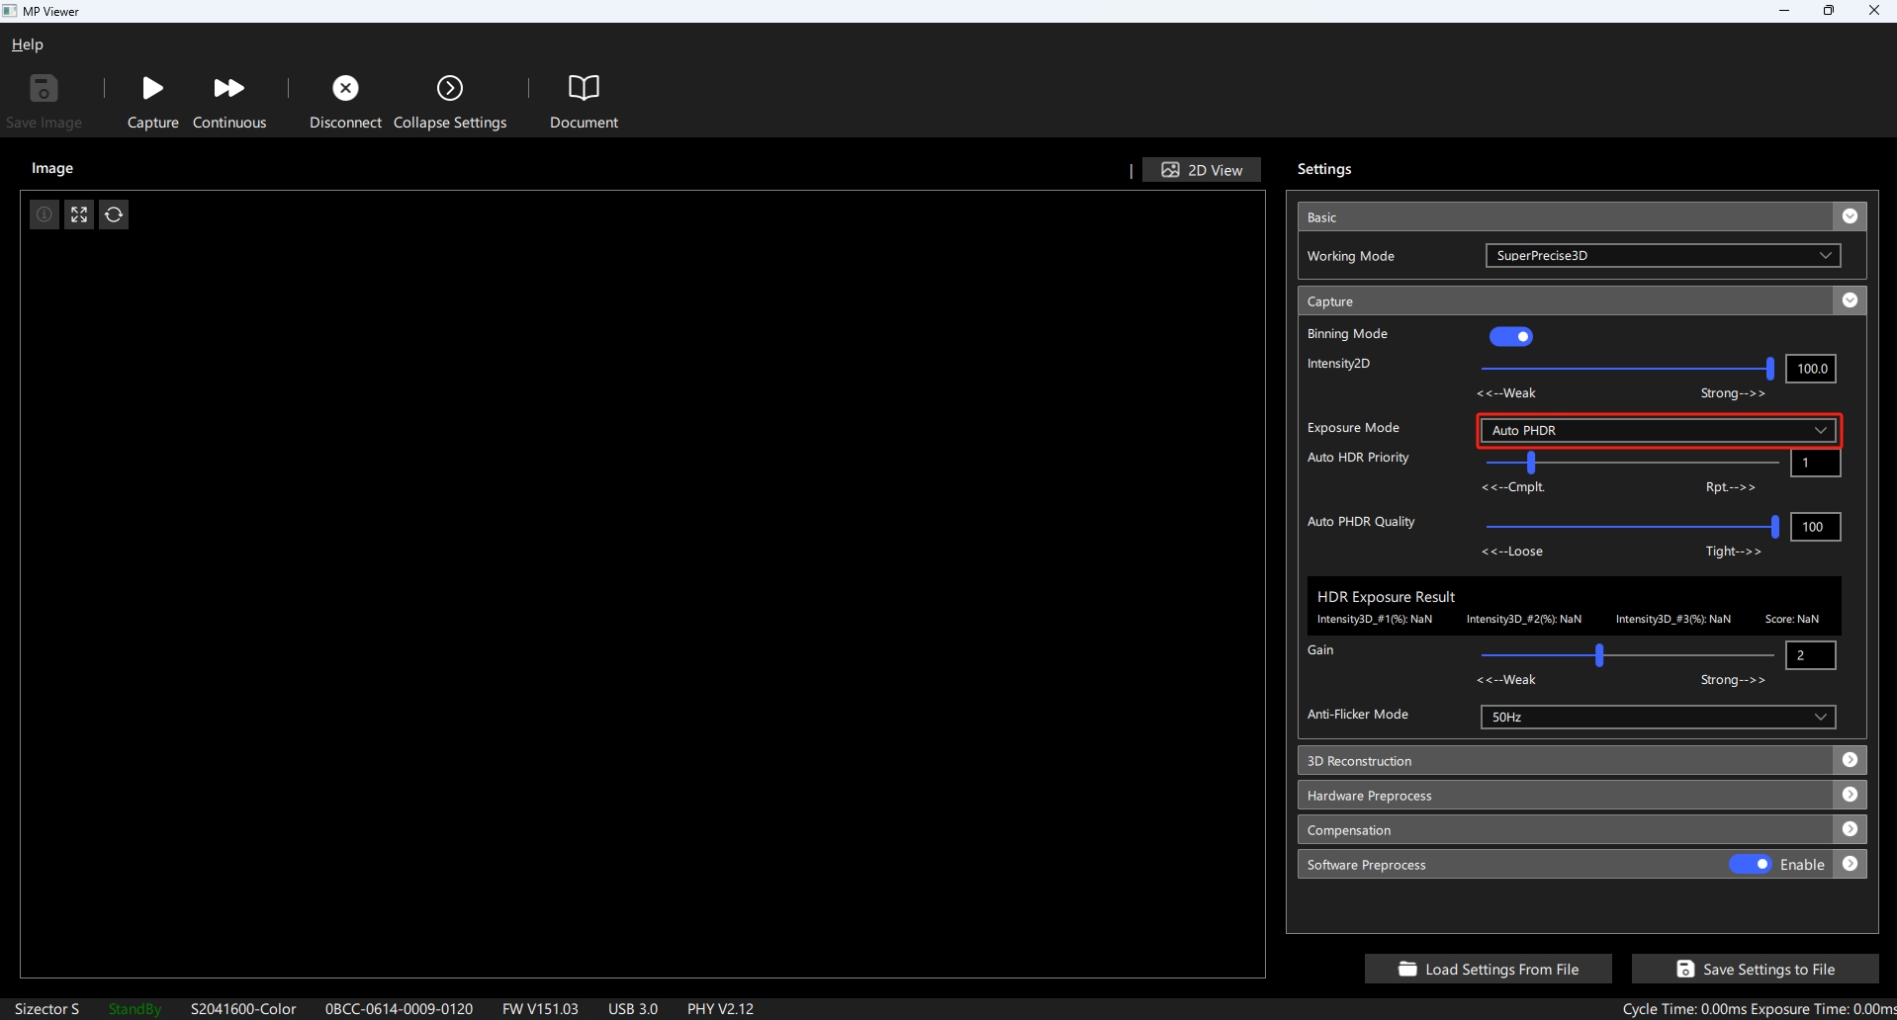The width and height of the screenshot is (1897, 1020).
Task: Adjust Auto HDR Priority slider
Action: click(x=1531, y=463)
